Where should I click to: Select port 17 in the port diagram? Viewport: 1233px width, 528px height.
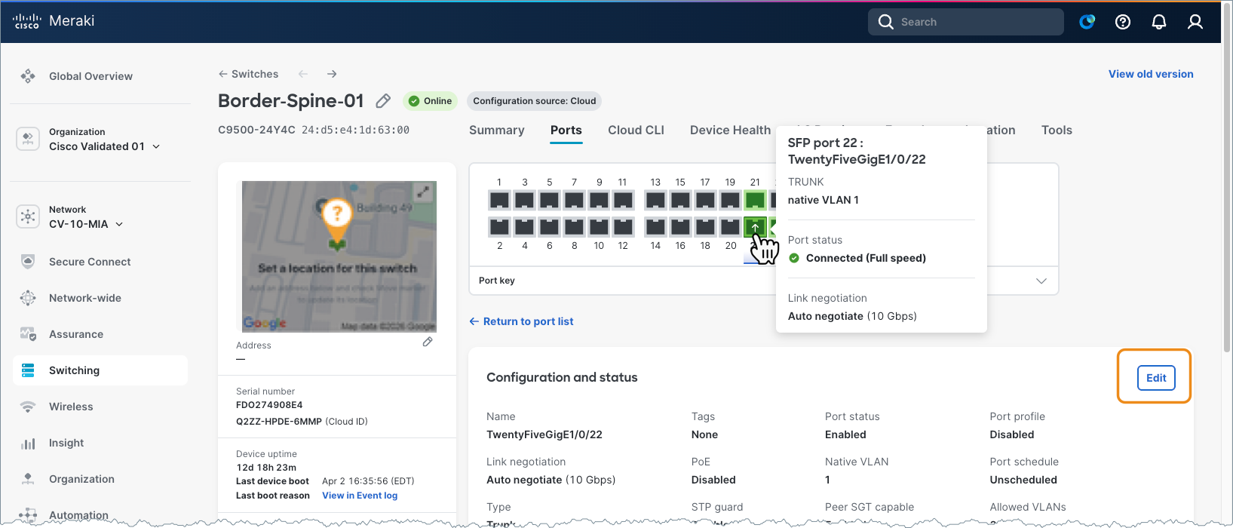(x=705, y=201)
